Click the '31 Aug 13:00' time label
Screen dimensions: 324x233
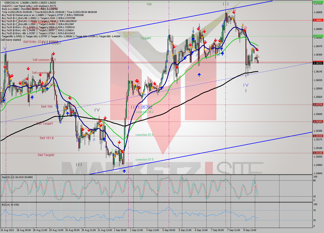(x=104, y=230)
